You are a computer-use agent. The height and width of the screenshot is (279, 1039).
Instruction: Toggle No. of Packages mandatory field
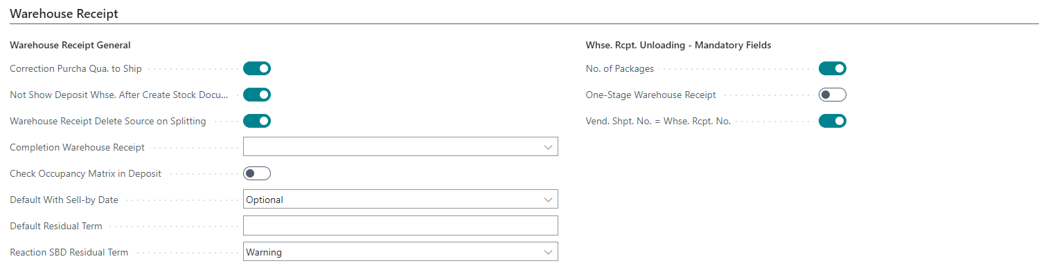tap(832, 68)
